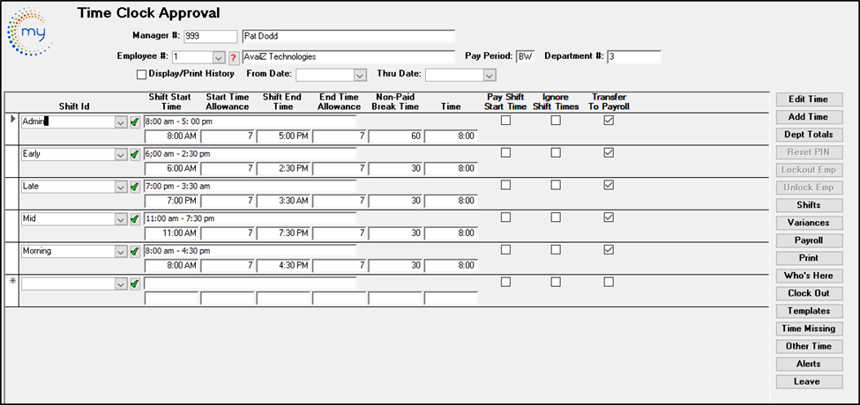Click the green checkmark beside Mid shift
This screenshot has width=860, height=405.
135,218
